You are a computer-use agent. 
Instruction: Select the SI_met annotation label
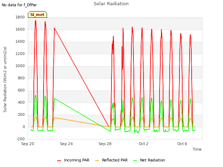coord(37,15)
